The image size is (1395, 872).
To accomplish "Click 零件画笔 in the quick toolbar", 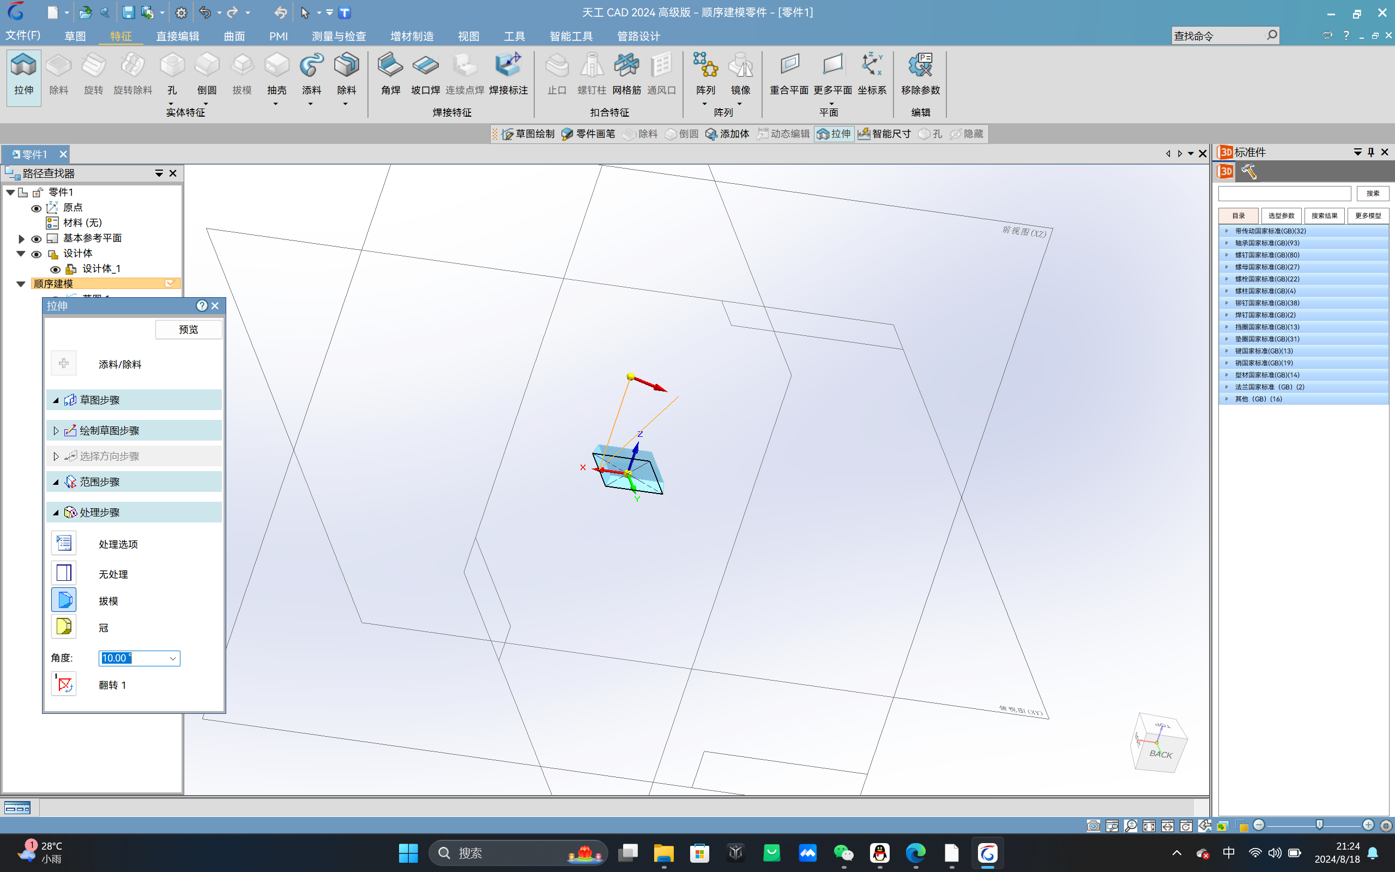I will coord(588,134).
